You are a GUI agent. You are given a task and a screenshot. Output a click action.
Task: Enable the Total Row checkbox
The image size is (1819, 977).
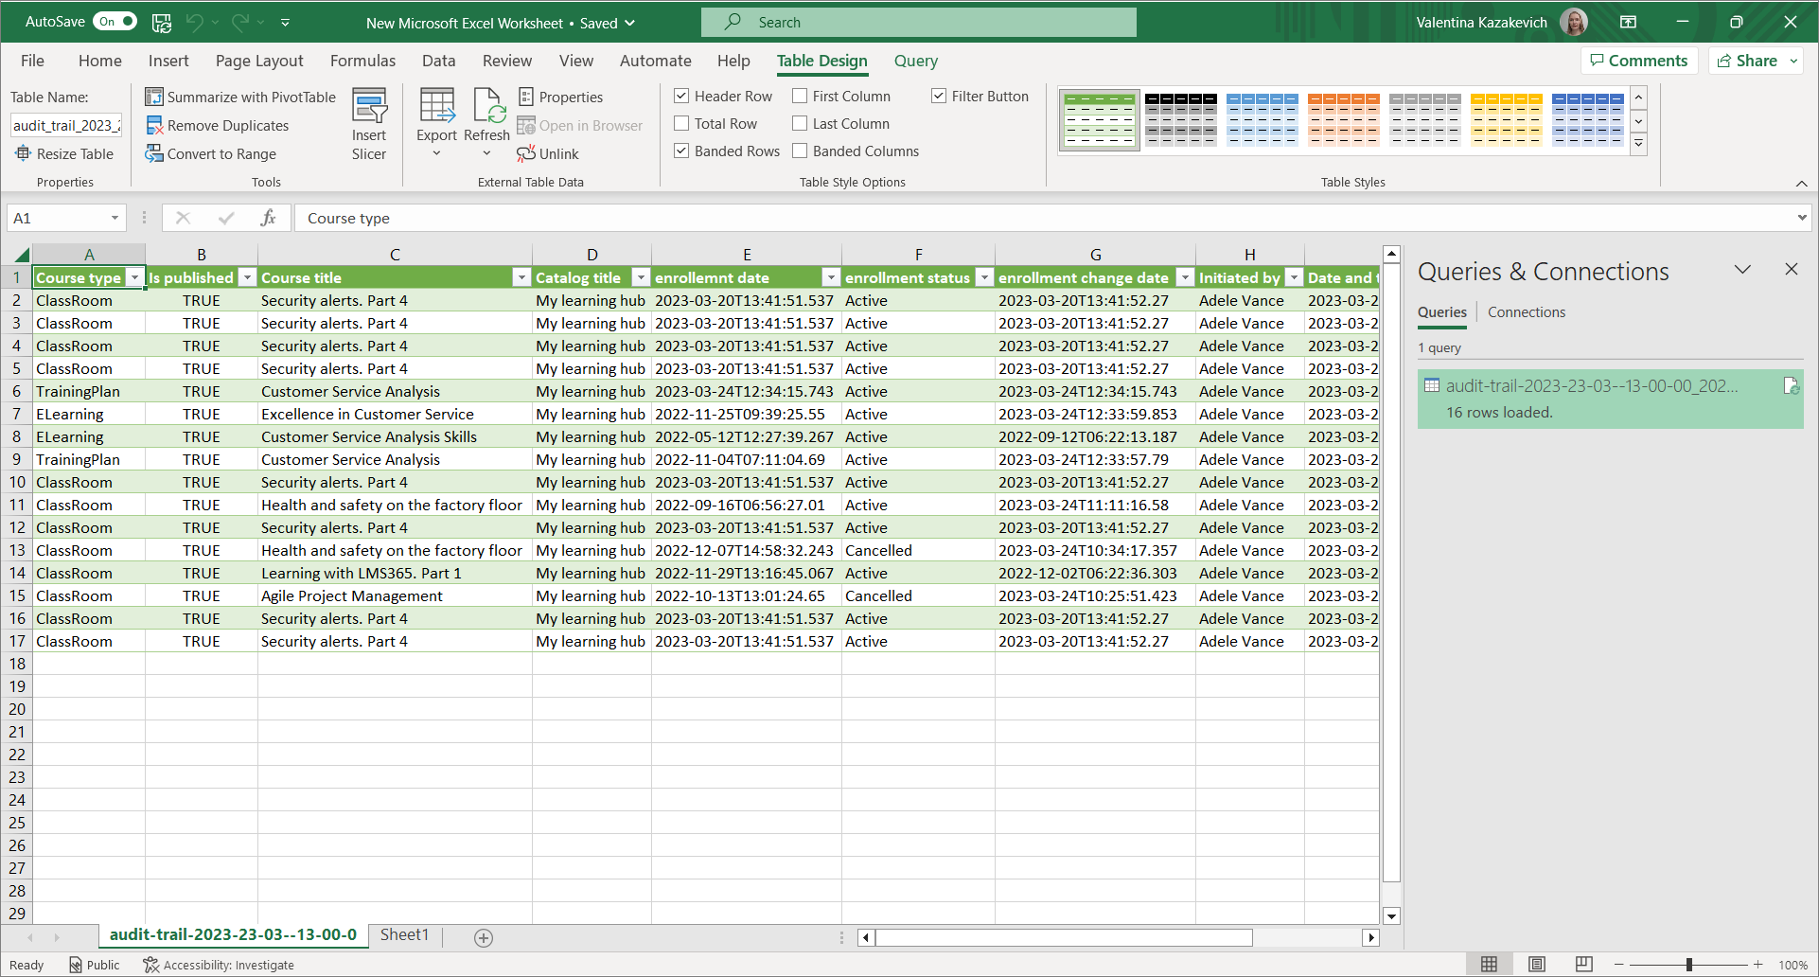pos(681,123)
